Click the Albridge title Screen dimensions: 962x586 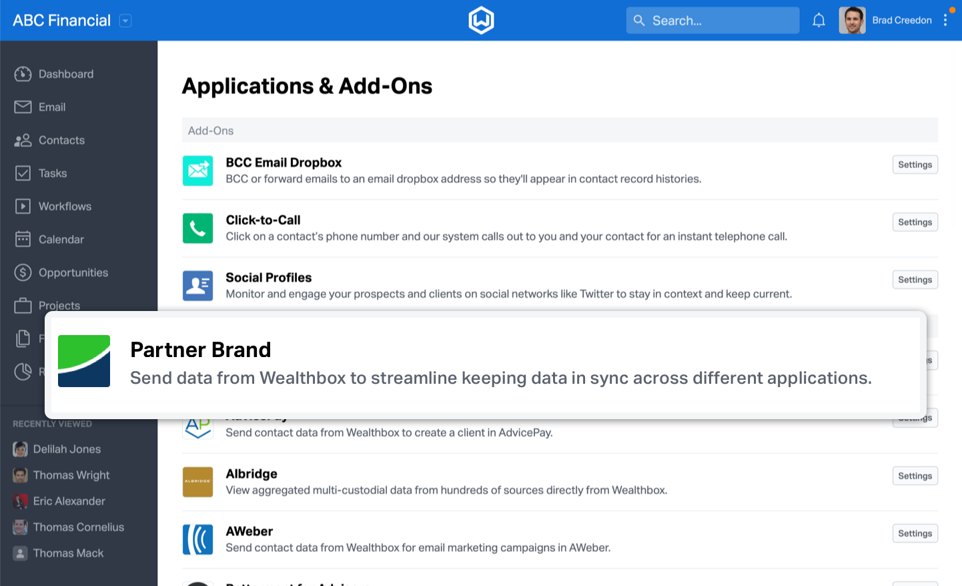click(252, 474)
